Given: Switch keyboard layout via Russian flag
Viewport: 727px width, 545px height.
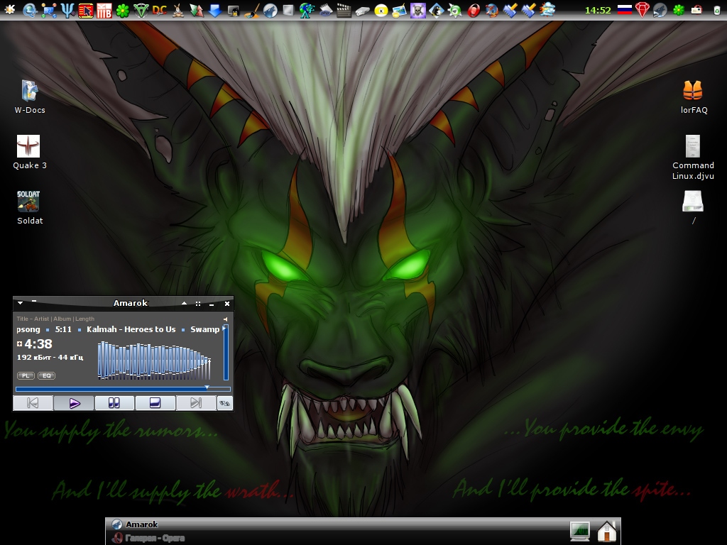Looking at the screenshot, I should coord(625,10).
